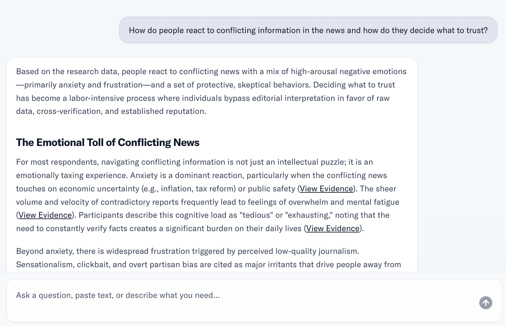The width and height of the screenshot is (506, 326).
Task: Open View Evidence link after "daily lives"
Action: click(x=332, y=228)
